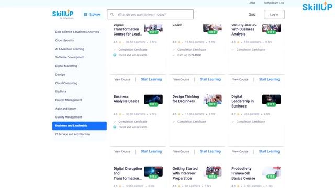Open Business Analysis Basics course thumbnail
Image resolution: width=335 pixels, height=188 pixels.
click(153, 100)
